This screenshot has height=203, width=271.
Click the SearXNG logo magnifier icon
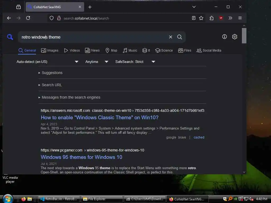[x=10, y=37]
